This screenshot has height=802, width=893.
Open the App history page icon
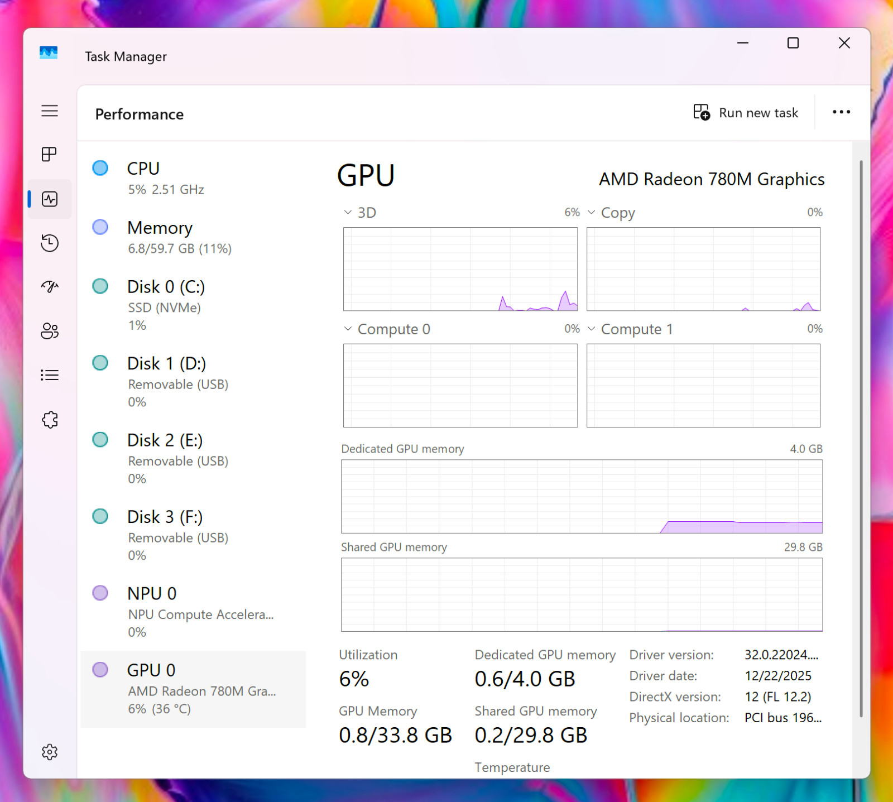point(50,243)
